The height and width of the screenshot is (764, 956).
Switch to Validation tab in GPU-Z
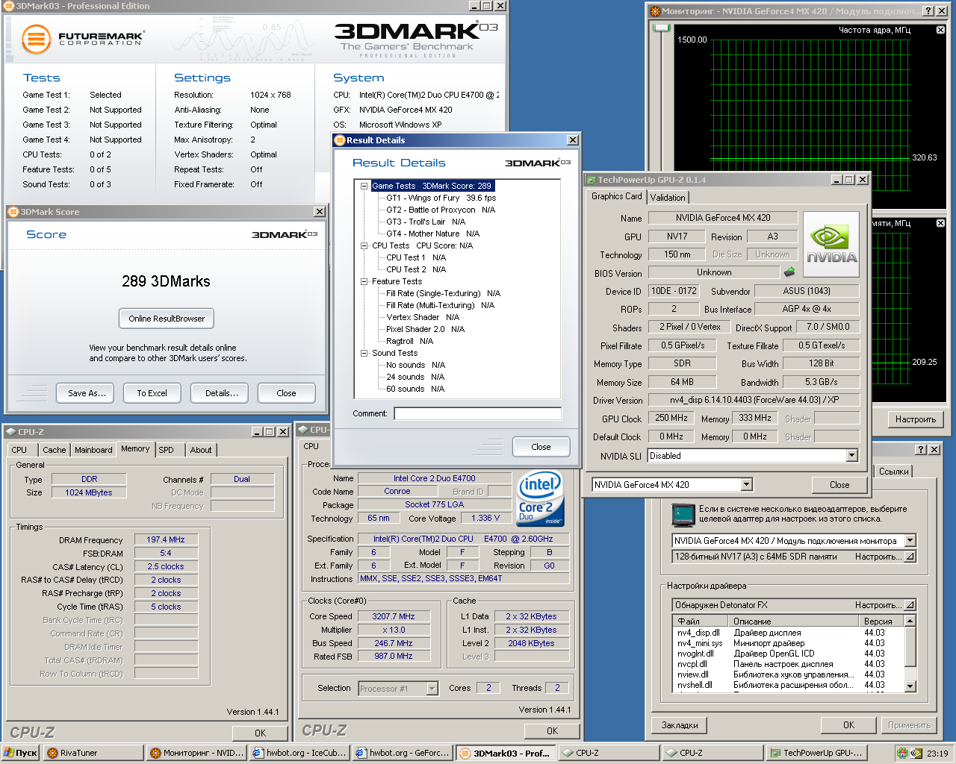668,198
